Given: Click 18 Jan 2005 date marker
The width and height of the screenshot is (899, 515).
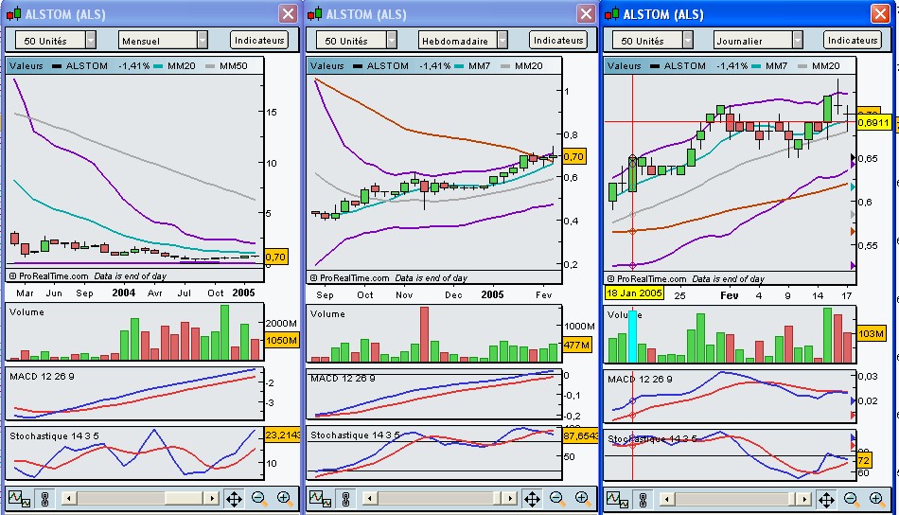Looking at the screenshot, I should click(634, 293).
